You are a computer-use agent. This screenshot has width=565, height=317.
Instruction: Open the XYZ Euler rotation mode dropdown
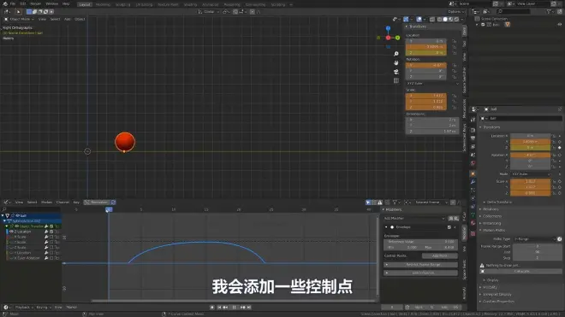pyautogui.click(x=433, y=84)
